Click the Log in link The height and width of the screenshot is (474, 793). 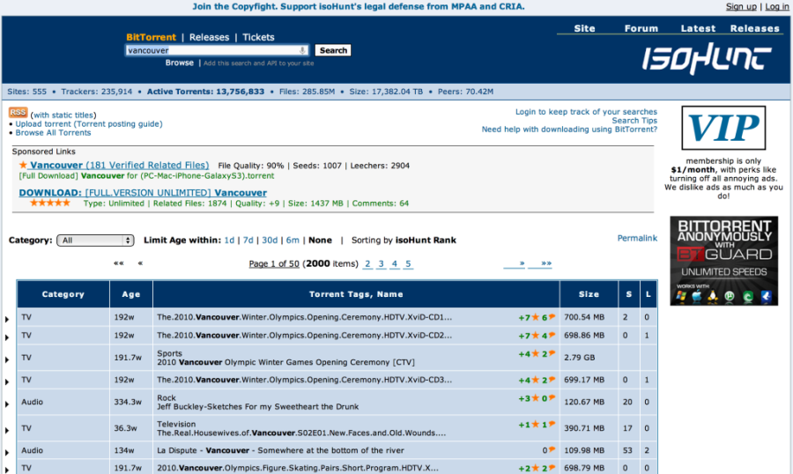(x=776, y=6)
